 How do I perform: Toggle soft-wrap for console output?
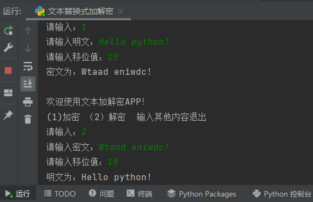[x=28, y=67]
